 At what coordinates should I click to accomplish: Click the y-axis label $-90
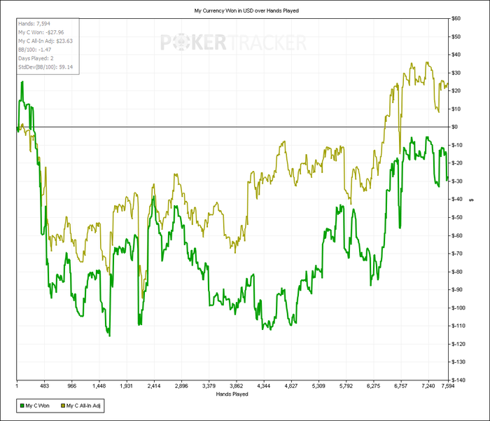[457, 289]
